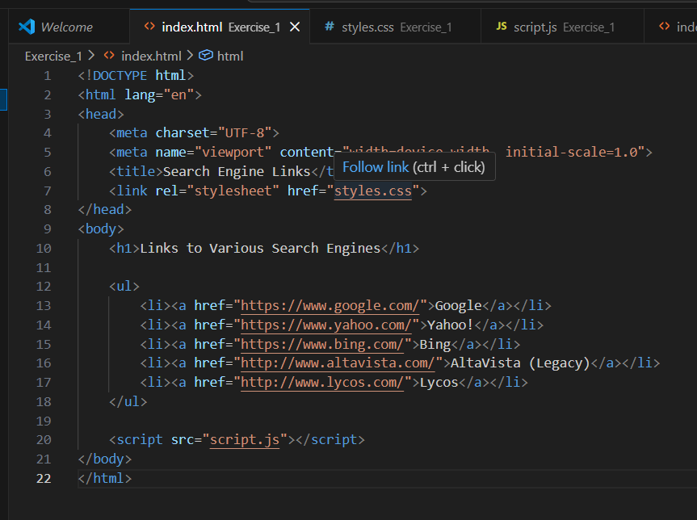Click the HTML file icon on index.html tab
697x520 pixels.
pos(149,27)
